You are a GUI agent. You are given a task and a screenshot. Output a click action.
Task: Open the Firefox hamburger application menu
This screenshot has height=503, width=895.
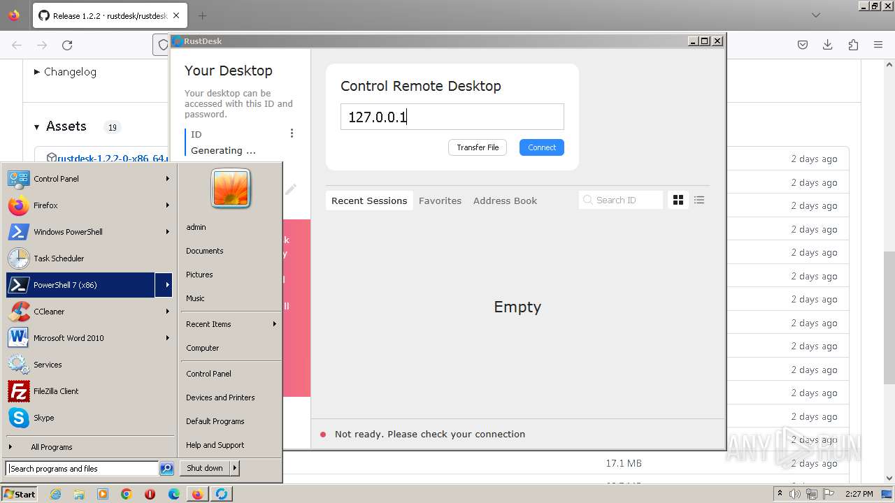[878, 45]
